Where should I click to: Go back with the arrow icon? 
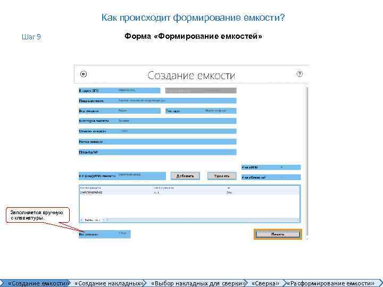(84, 74)
